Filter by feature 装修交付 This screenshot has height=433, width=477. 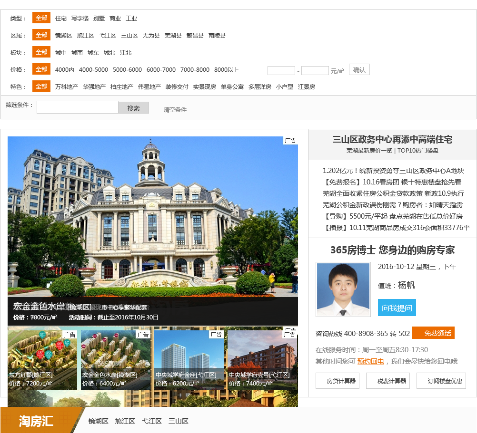(177, 87)
